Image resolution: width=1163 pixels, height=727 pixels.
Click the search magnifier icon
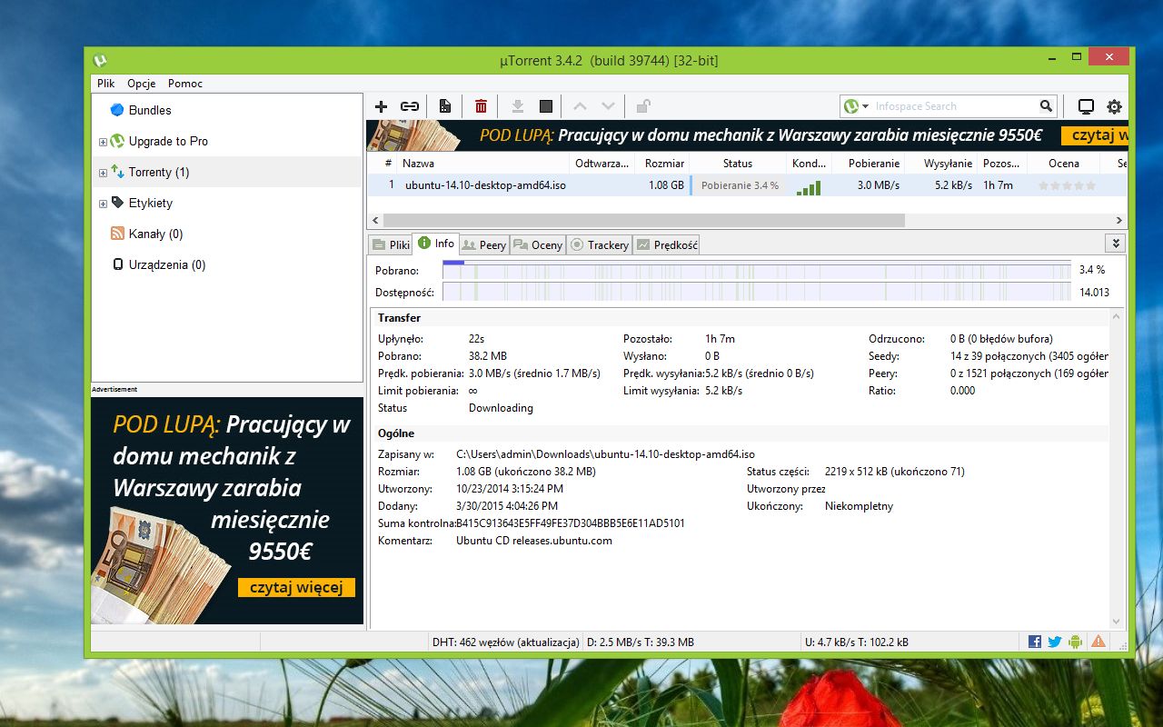pos(1046,106)
